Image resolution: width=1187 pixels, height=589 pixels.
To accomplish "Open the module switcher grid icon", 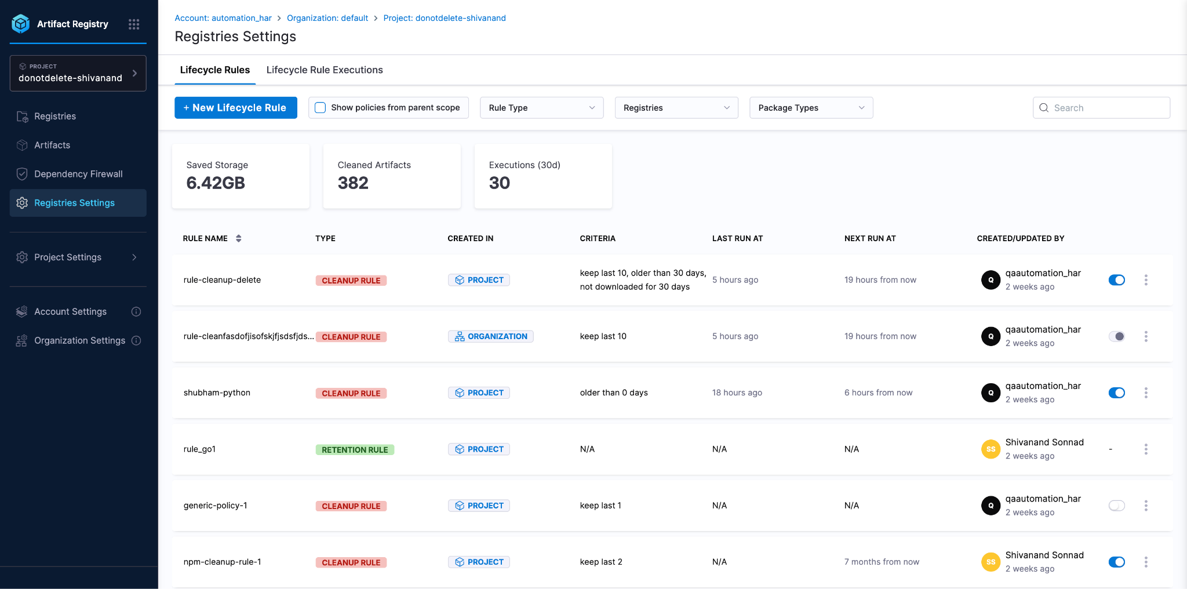I will pos(134,24).
